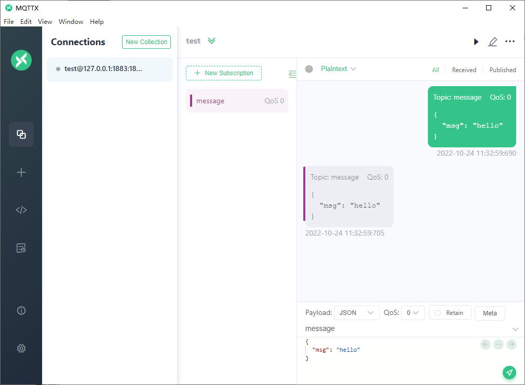Screen dimensions: 525x385
Task: Open the Log page icon
Action: 21,248
